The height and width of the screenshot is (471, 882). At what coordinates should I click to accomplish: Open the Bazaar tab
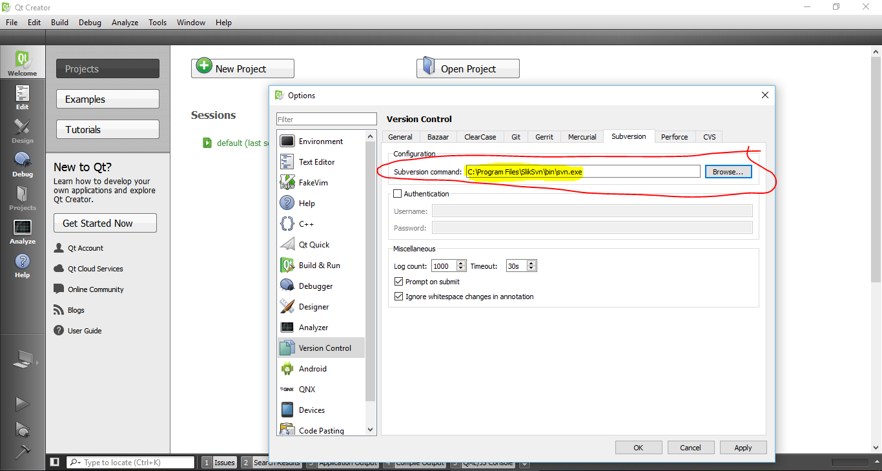(438, 137)
